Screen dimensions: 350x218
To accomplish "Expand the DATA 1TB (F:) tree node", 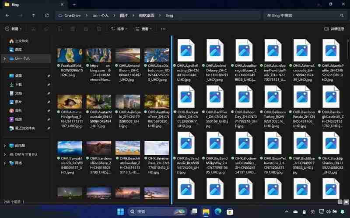I will 5,154.
